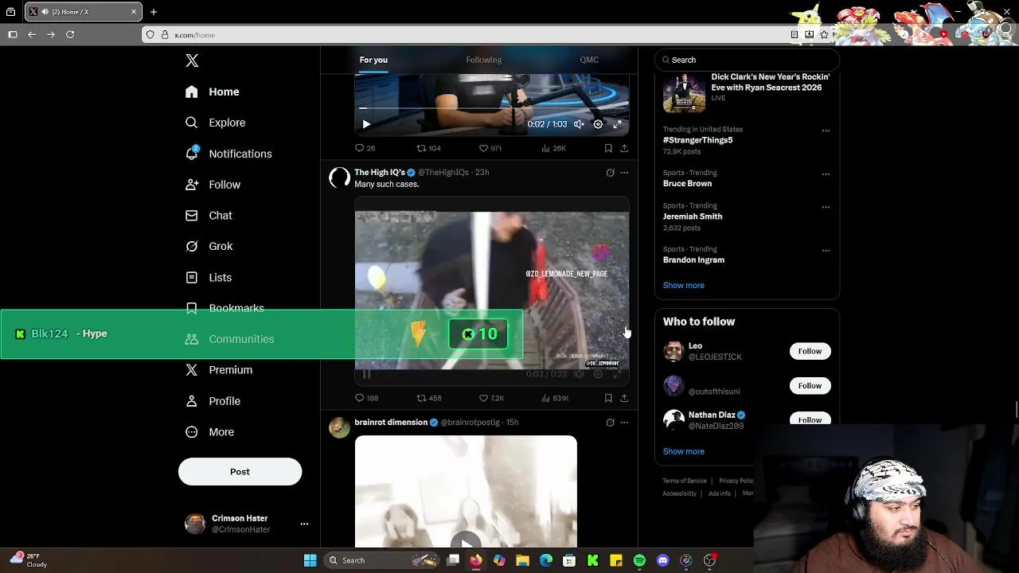Screen dimensions: 1019x573
Task: Switch to the Following tab
Action: [483, 60]
